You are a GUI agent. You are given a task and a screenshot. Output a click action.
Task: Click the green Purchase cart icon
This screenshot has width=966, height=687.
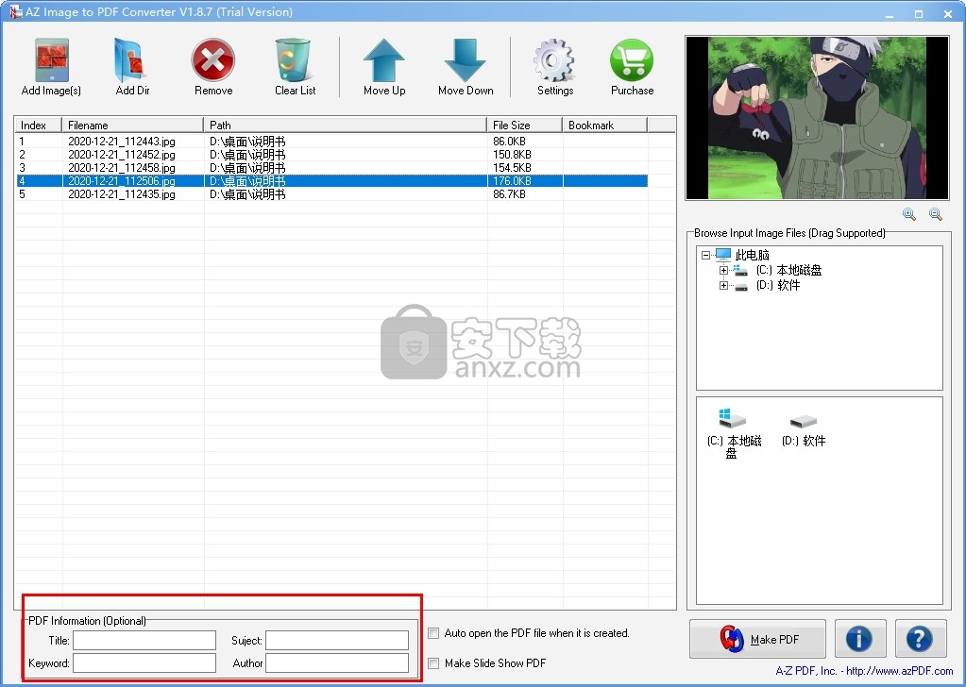[x=632, y=60]
